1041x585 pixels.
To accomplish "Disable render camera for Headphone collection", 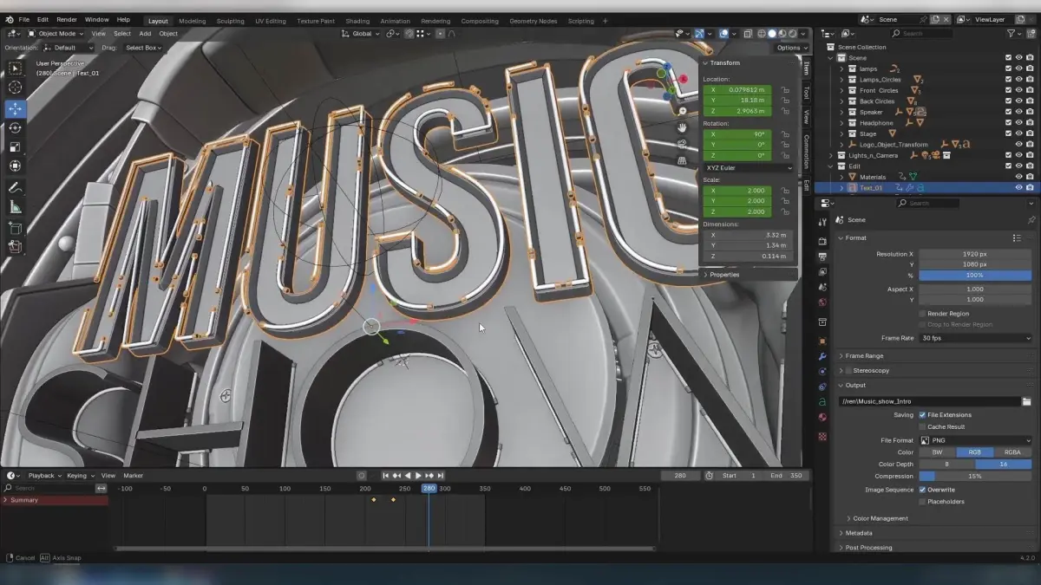I will pos(1030,123).
